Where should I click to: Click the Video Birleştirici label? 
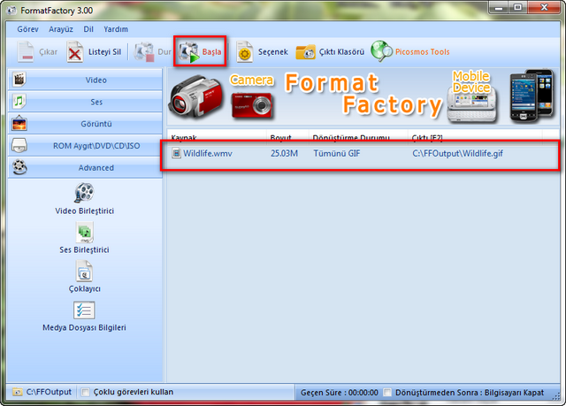[x=85, y=211]
